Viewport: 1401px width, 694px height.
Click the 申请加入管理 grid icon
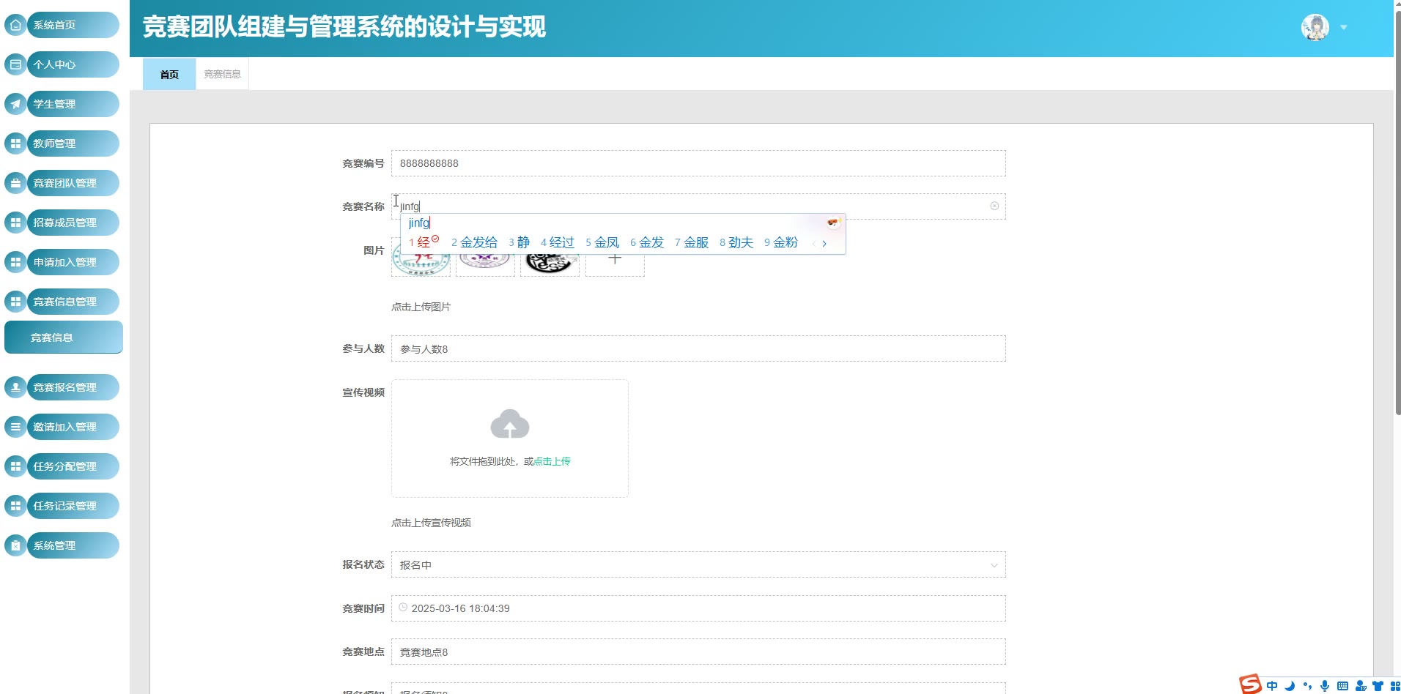15,262
